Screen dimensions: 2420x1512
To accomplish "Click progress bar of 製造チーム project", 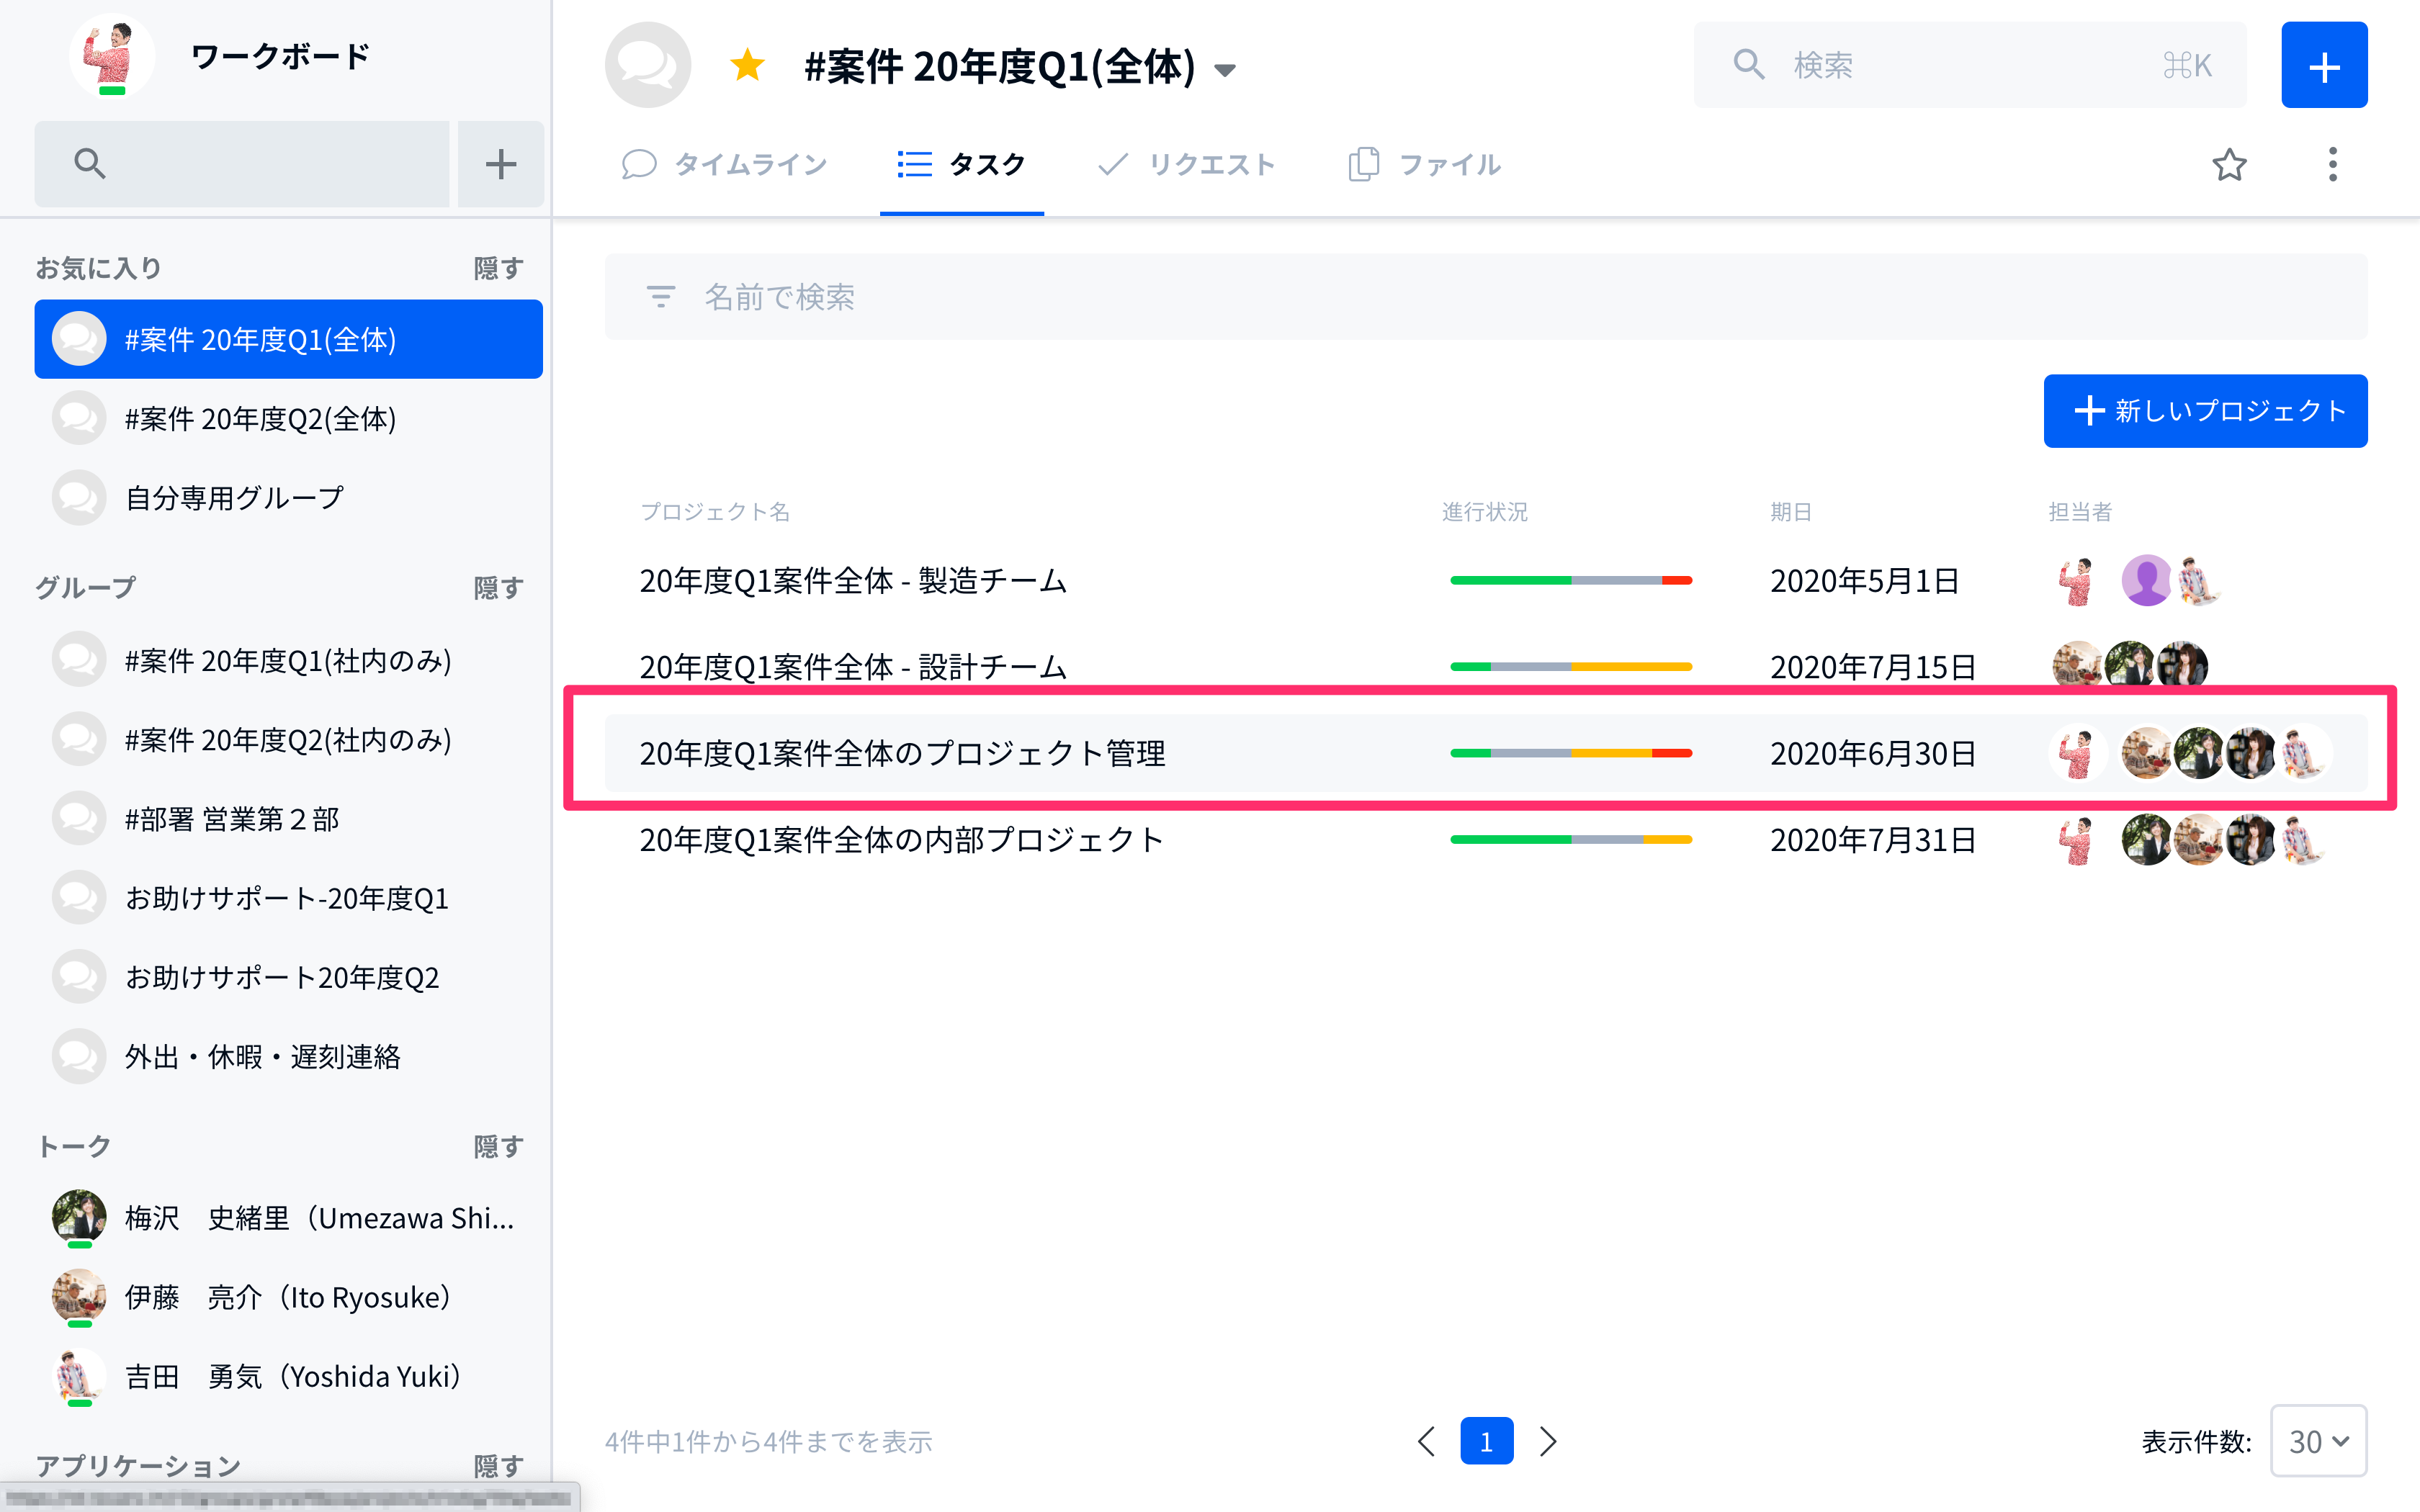I will coord(1571,580).
